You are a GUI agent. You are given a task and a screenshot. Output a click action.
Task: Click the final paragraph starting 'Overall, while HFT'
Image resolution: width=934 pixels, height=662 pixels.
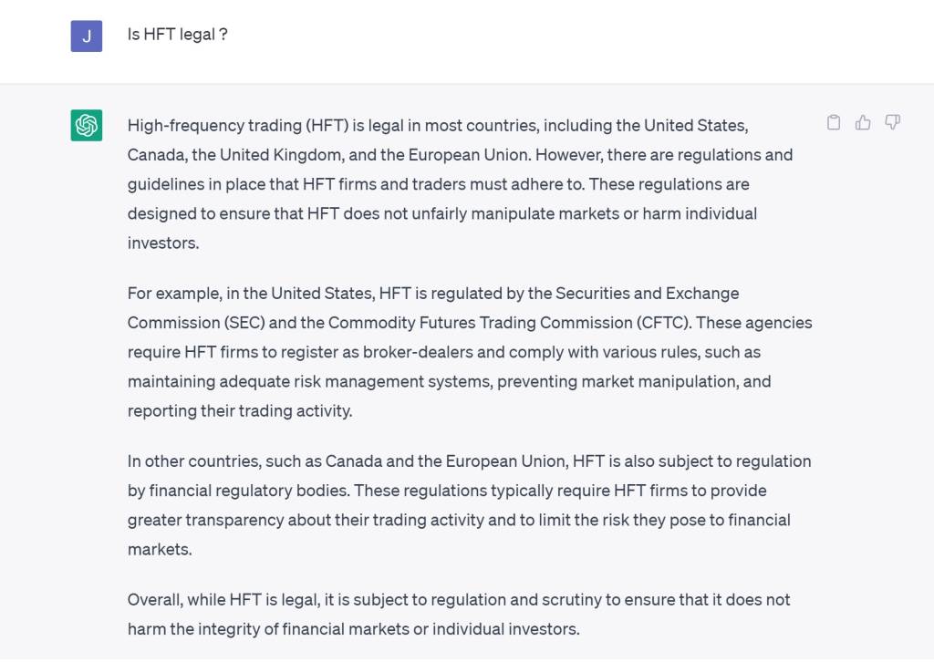pos(459,614)
